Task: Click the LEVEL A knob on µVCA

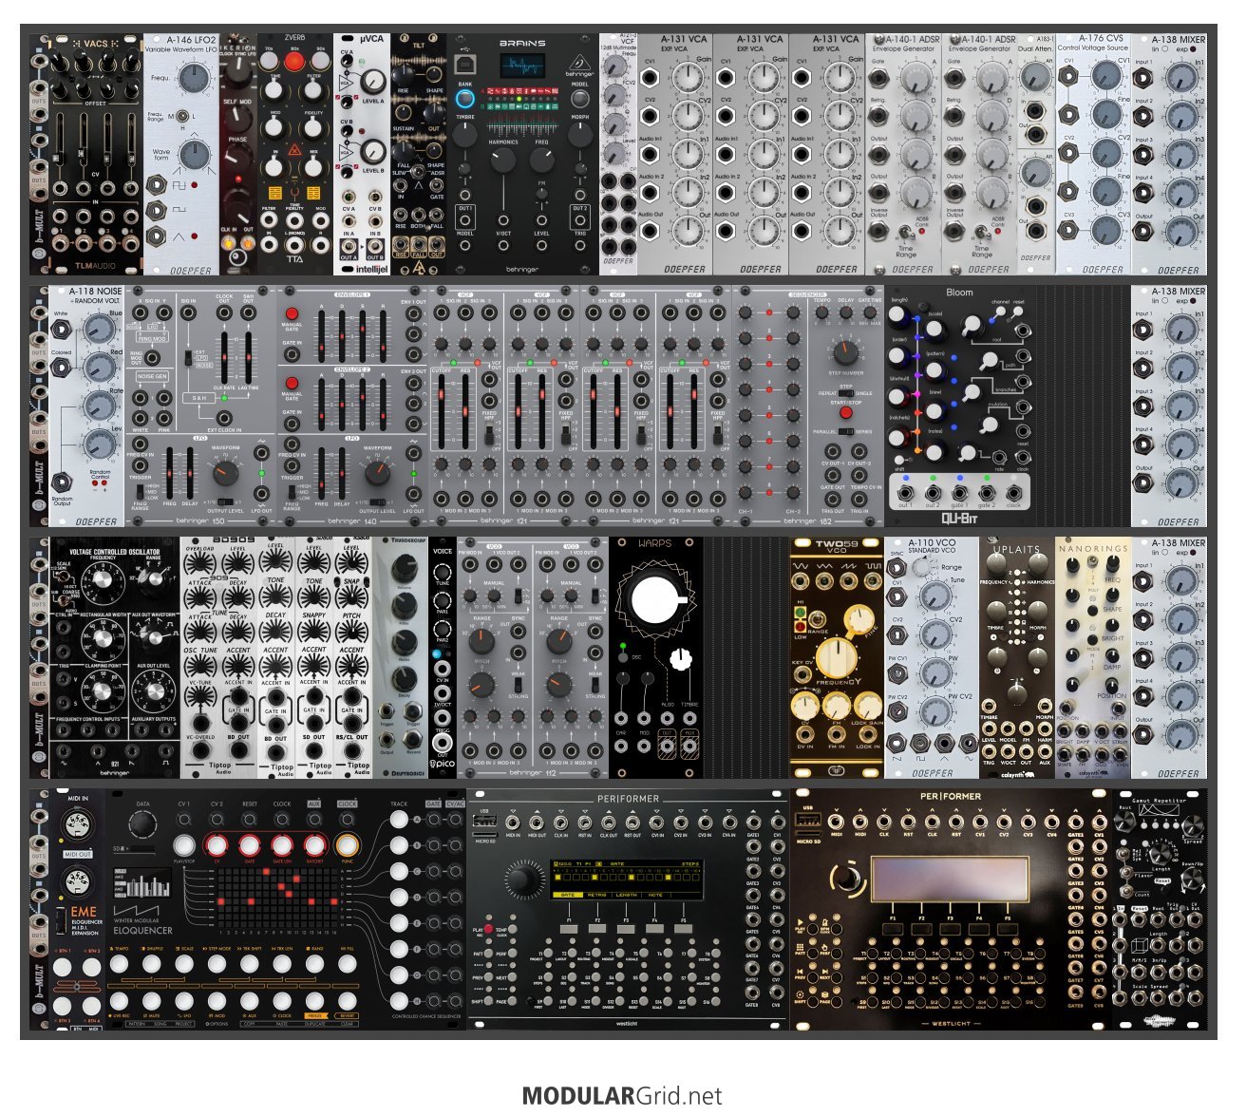Action: click(373, 81)
